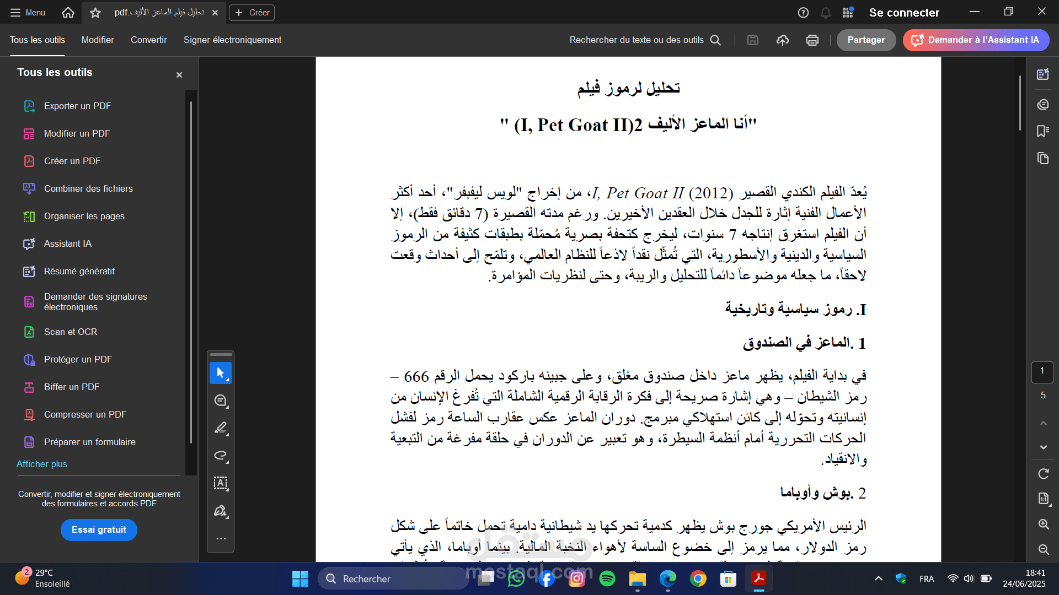Choose the highlighter pen tool
The image size is (1059, 595).
221,428
